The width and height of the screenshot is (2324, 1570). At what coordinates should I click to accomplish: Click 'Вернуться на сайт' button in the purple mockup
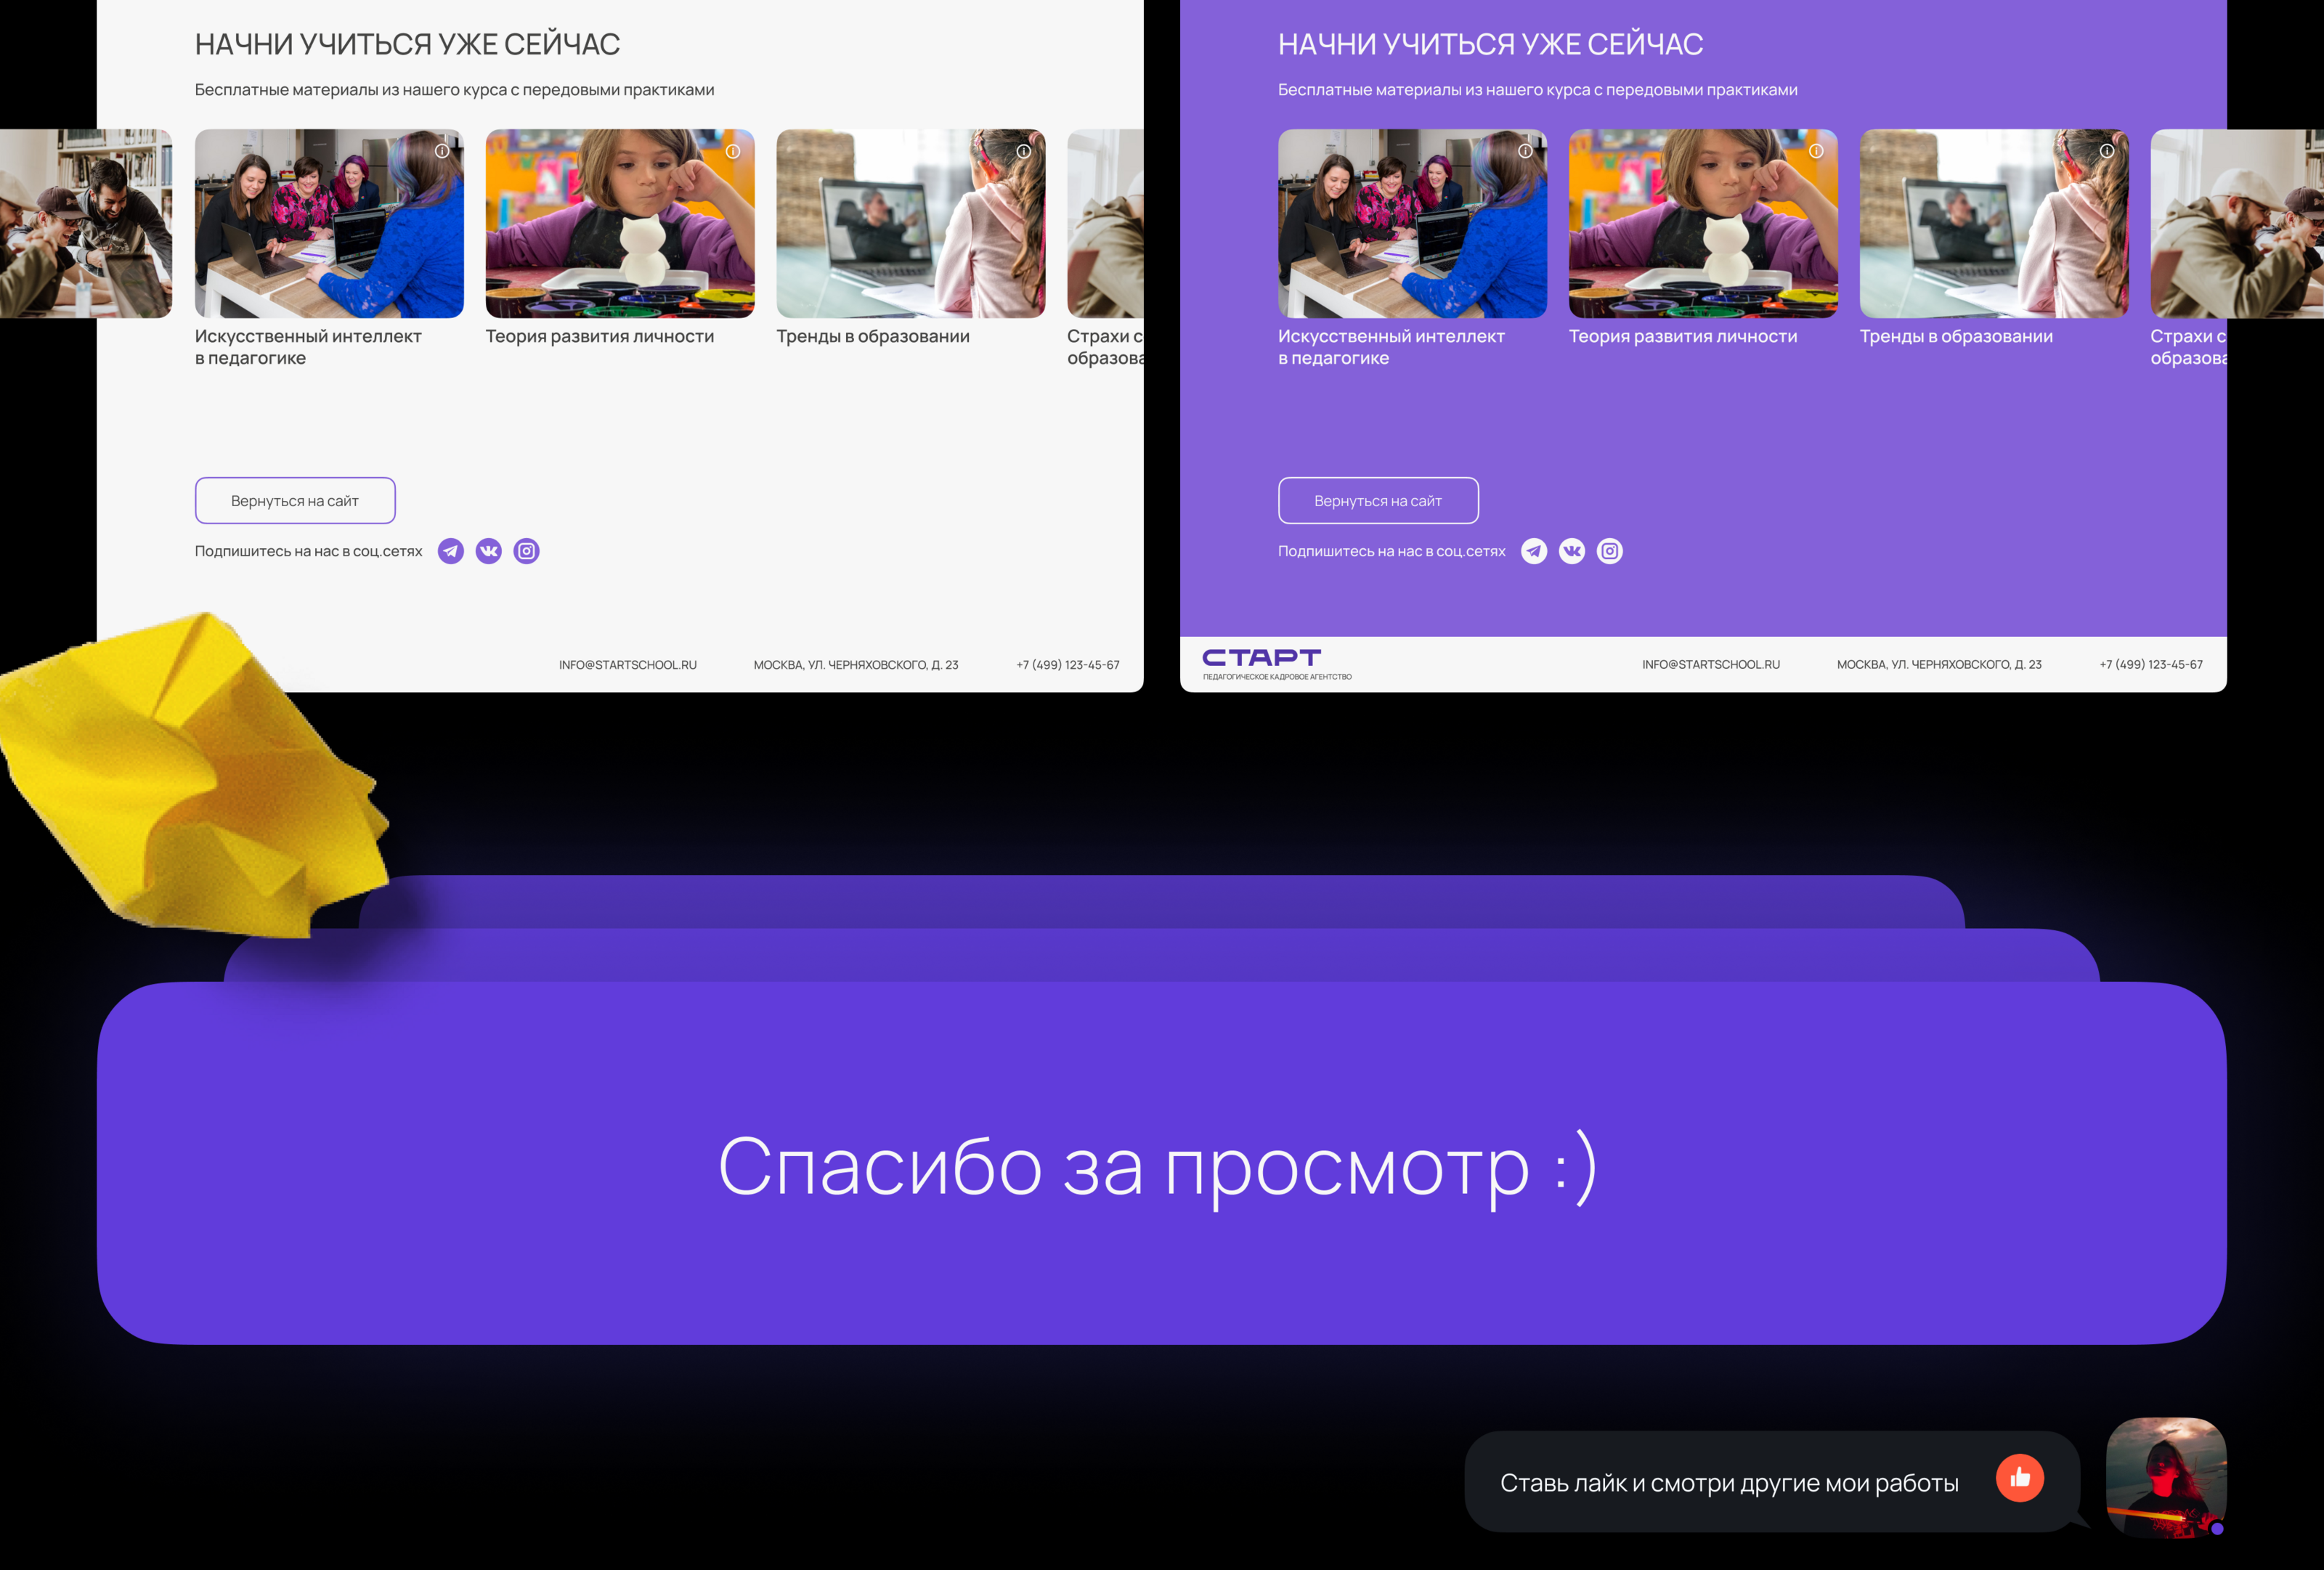[x=1378, y=501]
